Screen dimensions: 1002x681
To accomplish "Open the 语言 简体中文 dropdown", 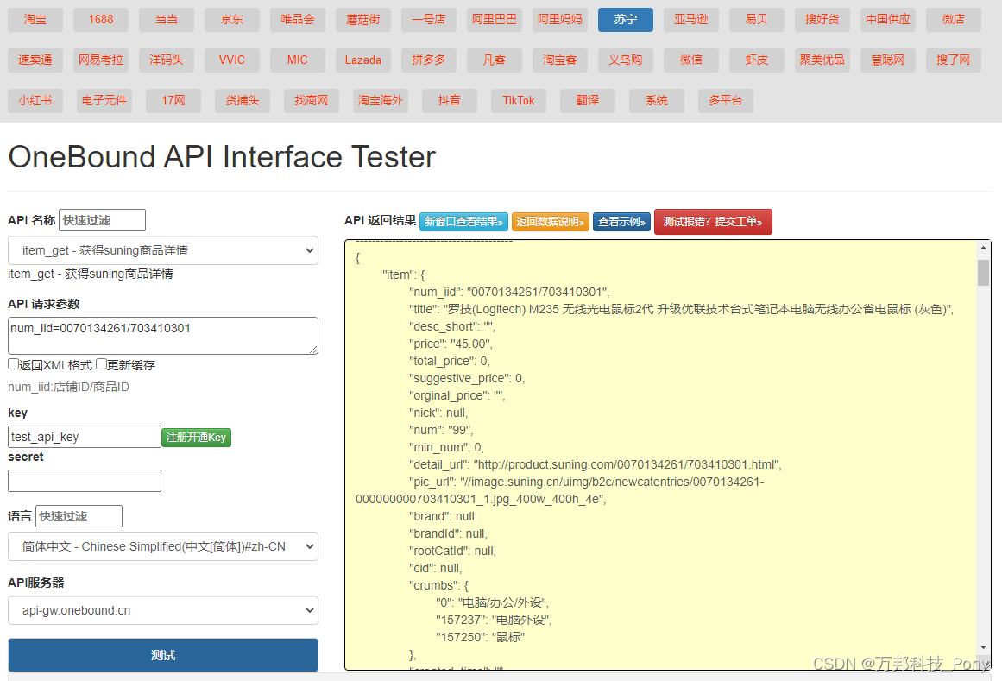I will pyautogui.click(x=163, y=547).
